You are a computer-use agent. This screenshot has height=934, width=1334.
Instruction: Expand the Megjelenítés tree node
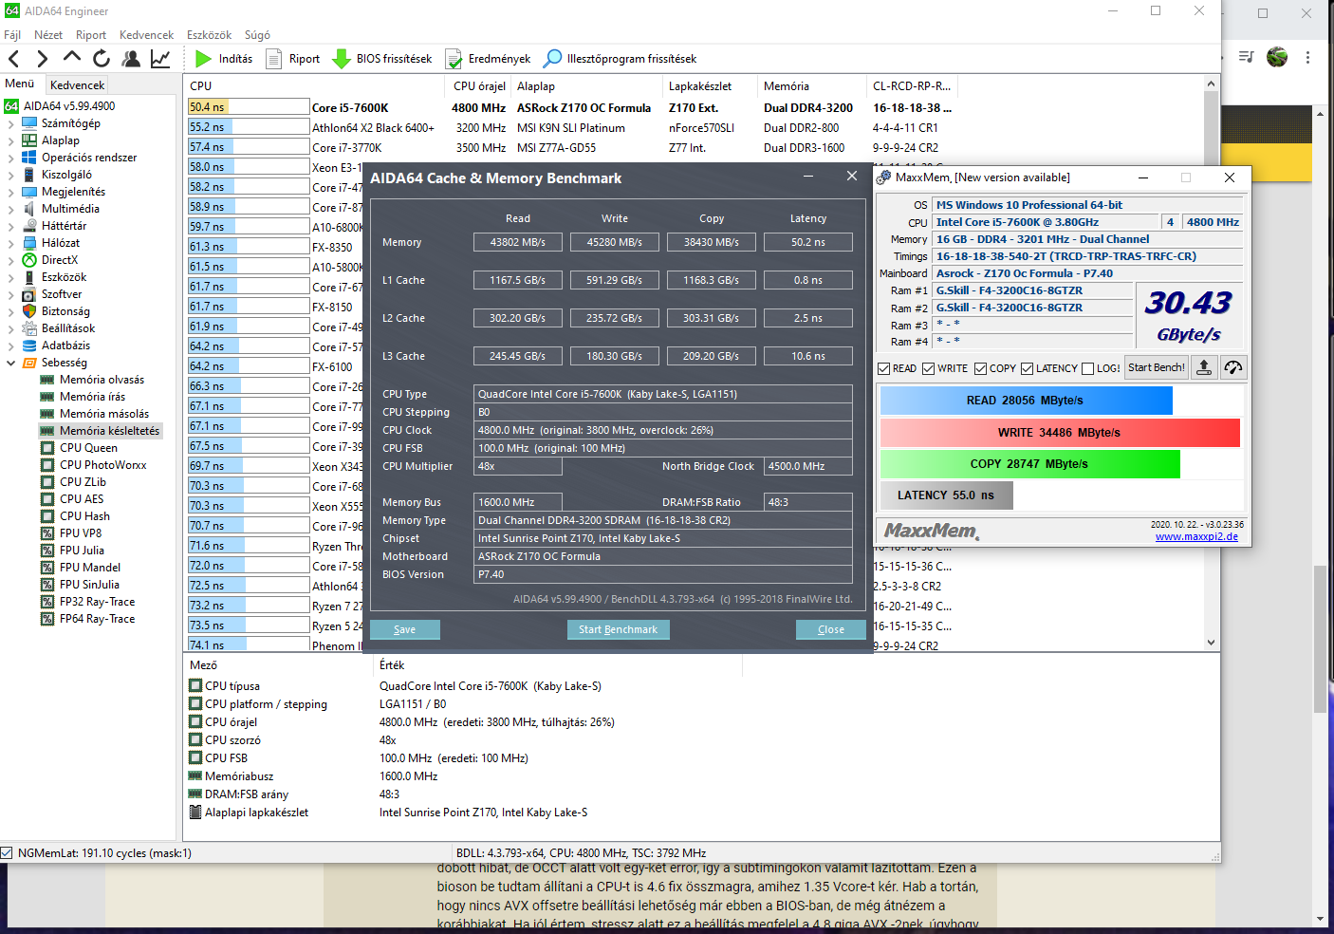coord(11,192)
